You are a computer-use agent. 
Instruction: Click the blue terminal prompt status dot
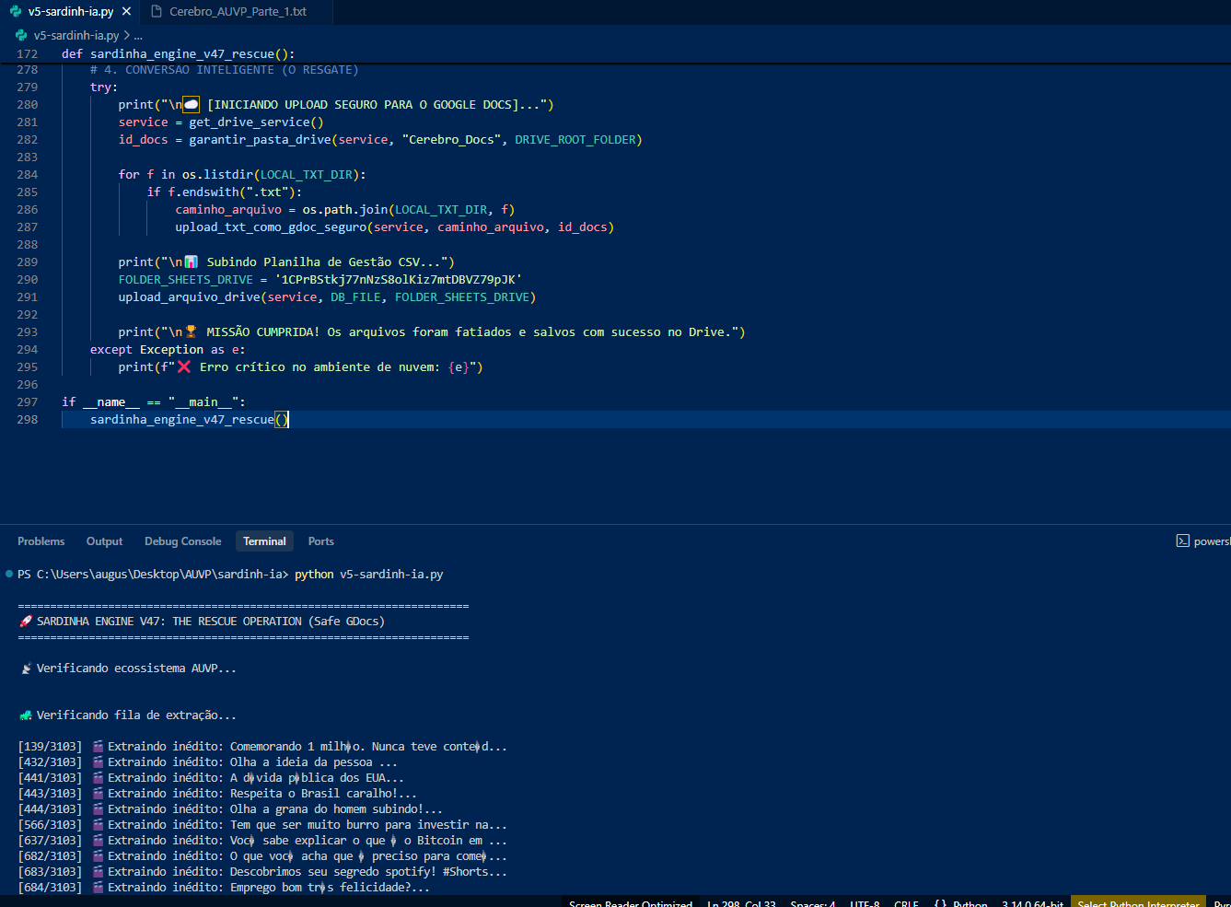9,575
